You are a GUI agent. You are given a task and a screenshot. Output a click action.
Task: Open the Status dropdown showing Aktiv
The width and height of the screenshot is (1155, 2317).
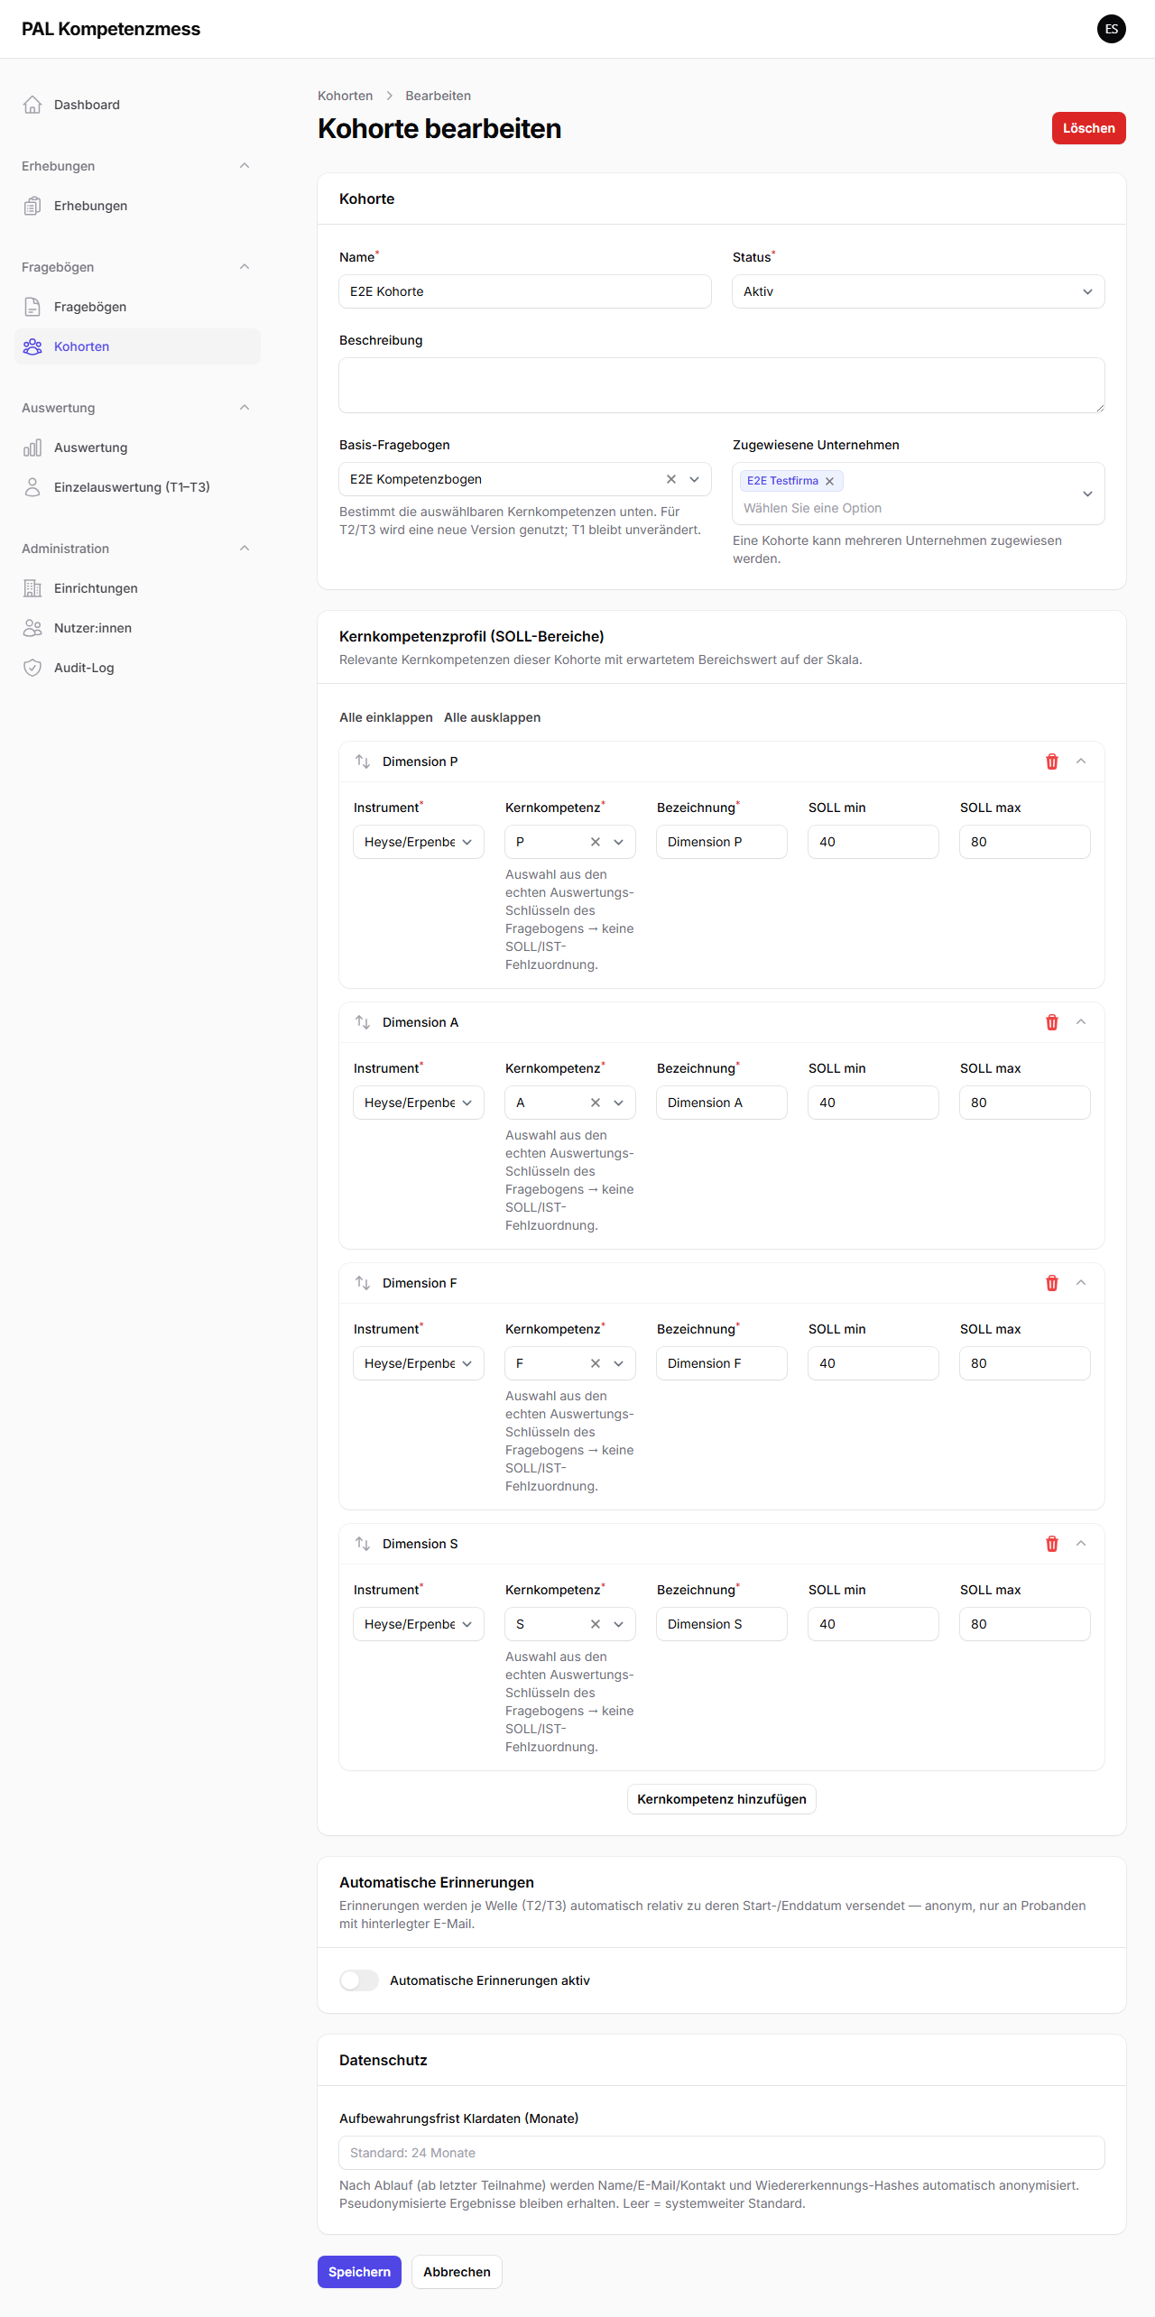tap(919, 291)
